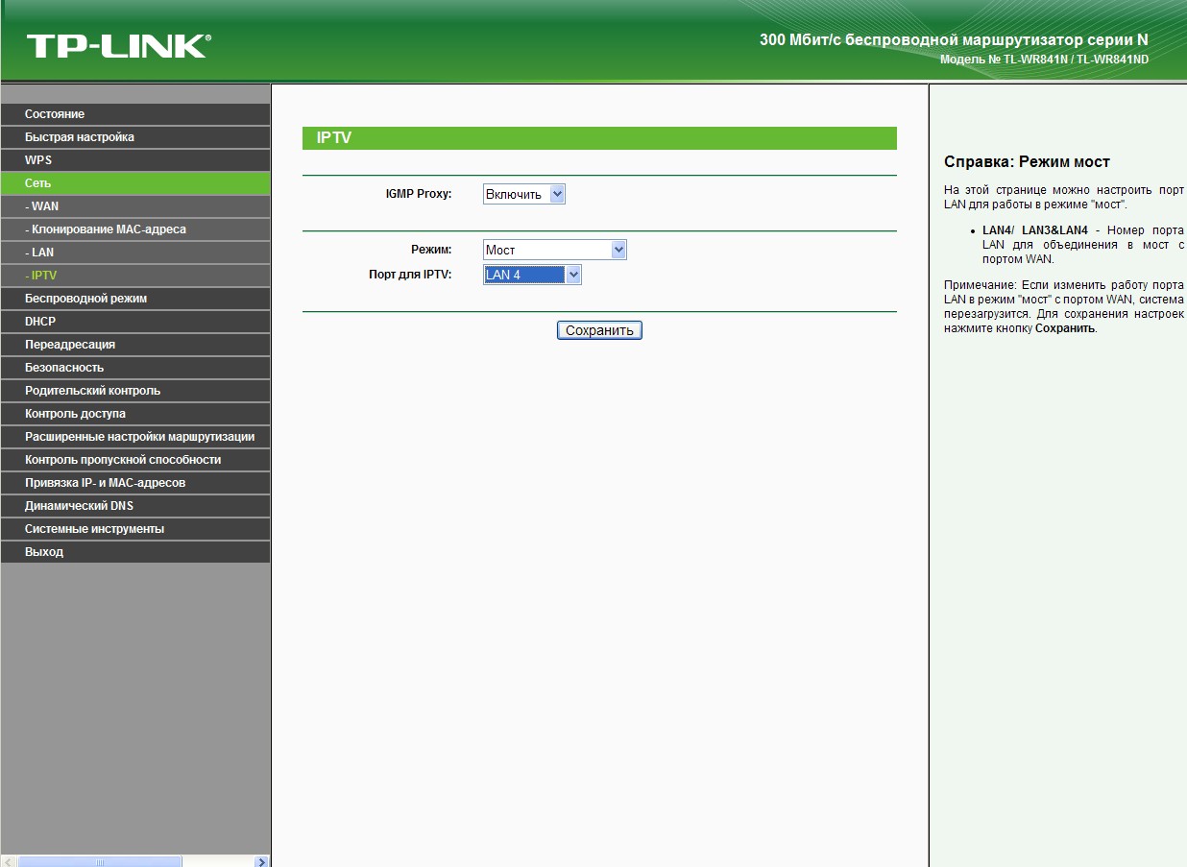Click the bold Сохранить word in help note

click(1065, 328)
